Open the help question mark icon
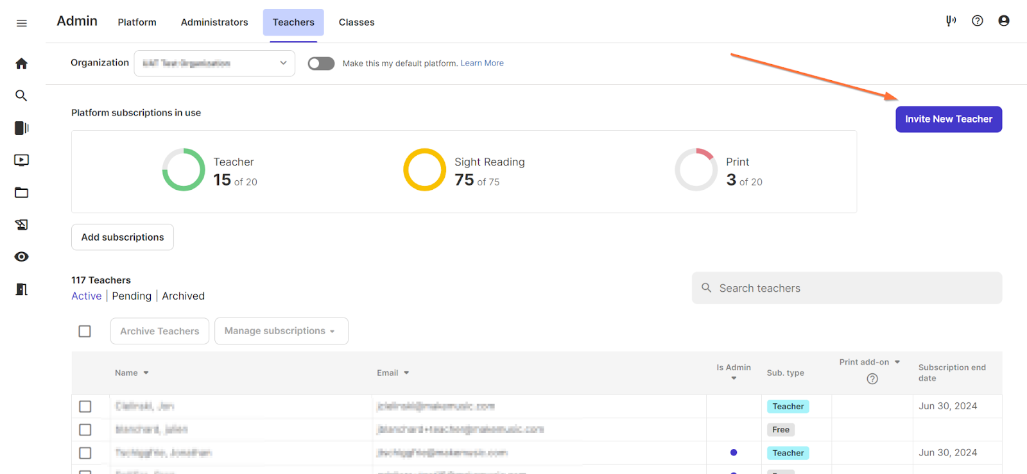The image size is (1027, 474). pos(977,21)
